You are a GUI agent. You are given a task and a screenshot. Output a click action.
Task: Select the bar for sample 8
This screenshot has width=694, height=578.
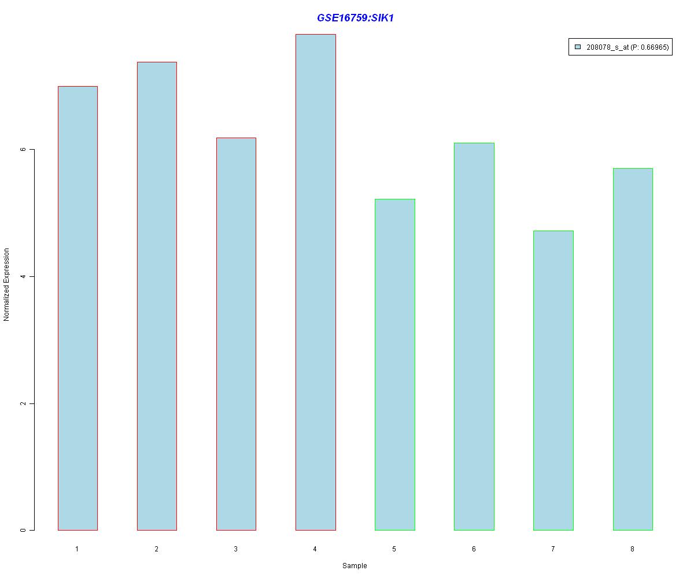click(x=633, y=349)
